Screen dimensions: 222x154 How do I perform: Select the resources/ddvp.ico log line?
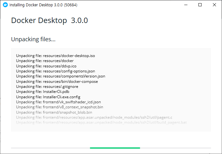pyautogui.click(x=46, y=66)
